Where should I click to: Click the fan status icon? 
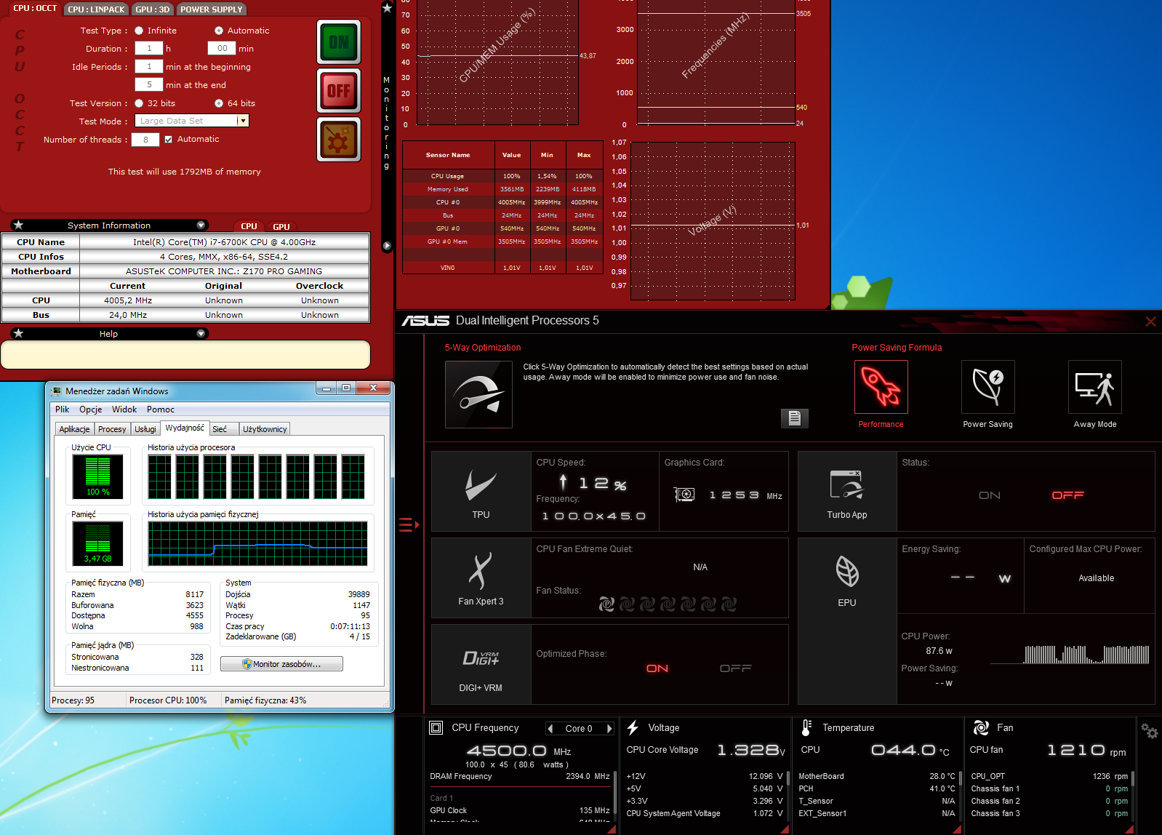(606, 604)
